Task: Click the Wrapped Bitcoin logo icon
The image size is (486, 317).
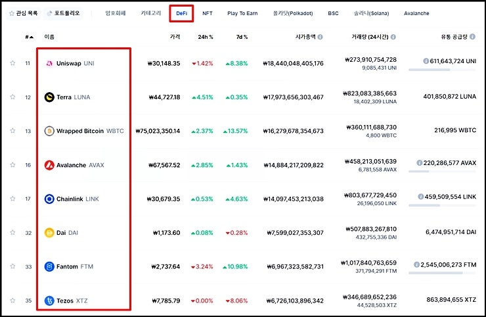Action: coord(49,131)
